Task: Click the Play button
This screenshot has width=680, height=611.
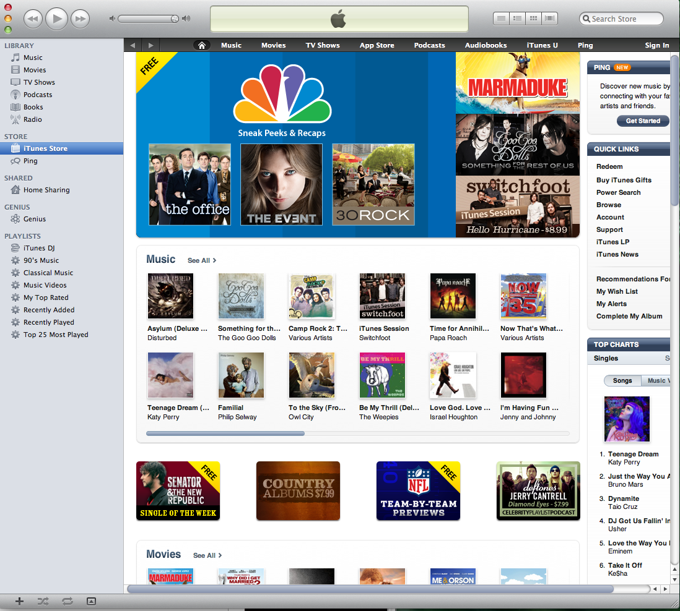Action: tap(57, 19)
